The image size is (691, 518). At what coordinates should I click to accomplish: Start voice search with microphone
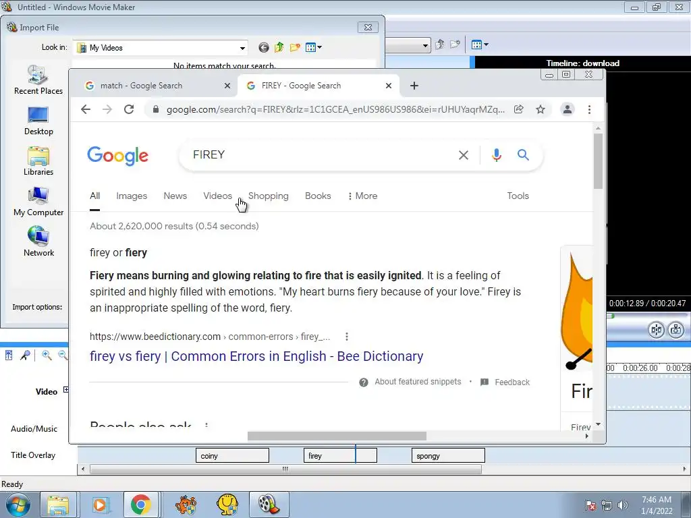point(496,155)
